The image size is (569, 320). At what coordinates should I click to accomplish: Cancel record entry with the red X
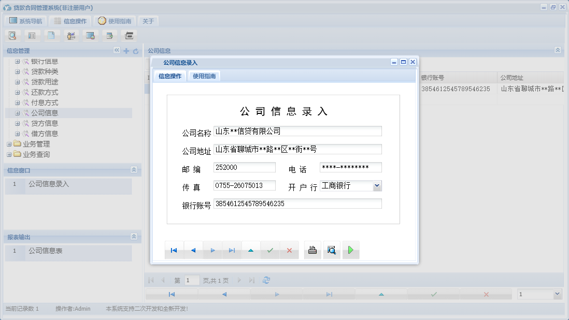click(x=289, y=250)
